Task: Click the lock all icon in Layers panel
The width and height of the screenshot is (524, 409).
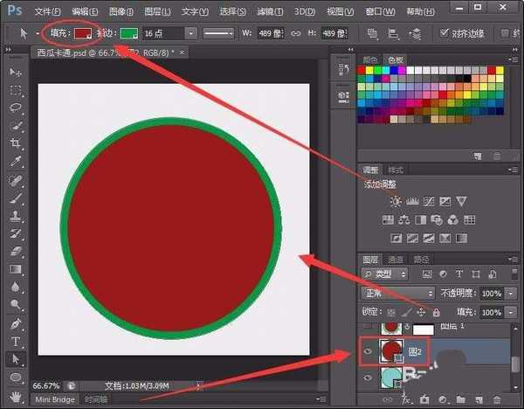Action: (x=435, y=312)
